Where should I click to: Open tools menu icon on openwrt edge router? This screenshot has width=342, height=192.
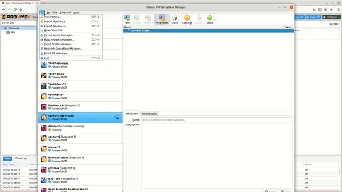[x=117, y=117]
